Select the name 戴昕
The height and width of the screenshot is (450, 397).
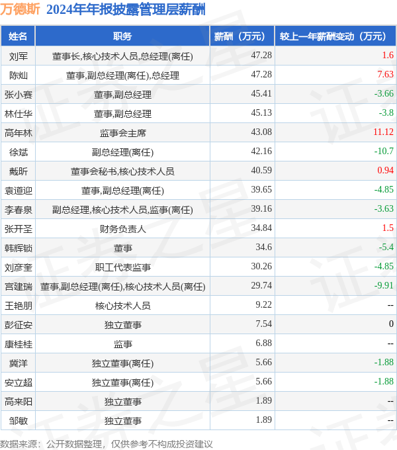click(19, 171)
